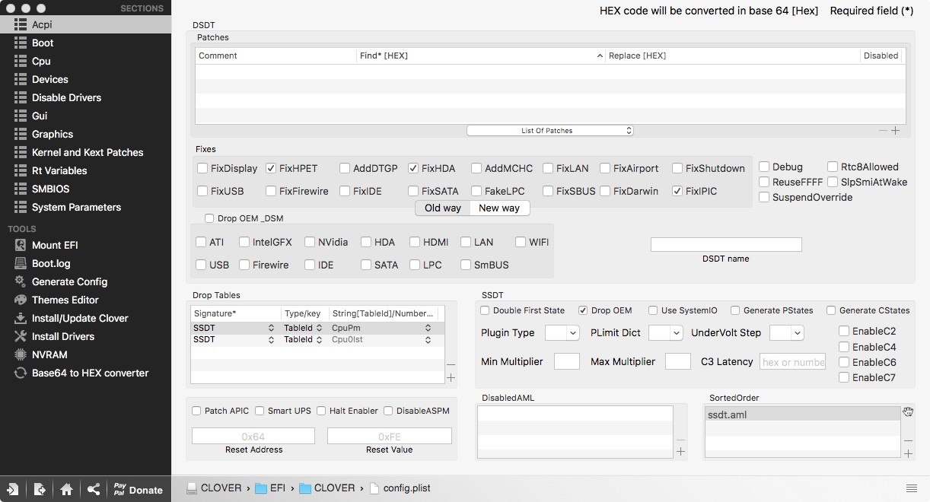Open the Boot.log viewer
930x502 pixels.
[50, 263]
